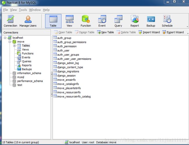Open the View menu
The image size is (189, 145).
pos(13,10)
